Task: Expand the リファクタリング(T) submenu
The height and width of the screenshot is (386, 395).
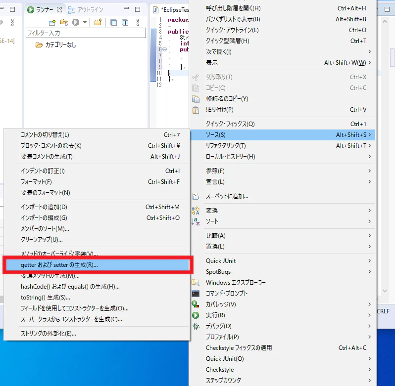Action: pos(283,146)
